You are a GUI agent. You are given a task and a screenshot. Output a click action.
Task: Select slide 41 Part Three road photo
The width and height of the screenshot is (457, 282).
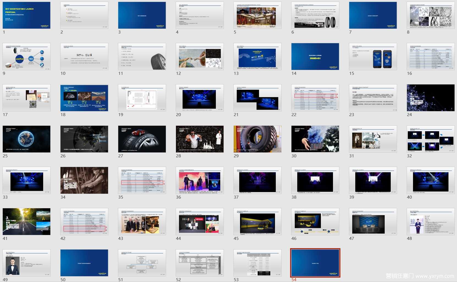pos(26,221)
